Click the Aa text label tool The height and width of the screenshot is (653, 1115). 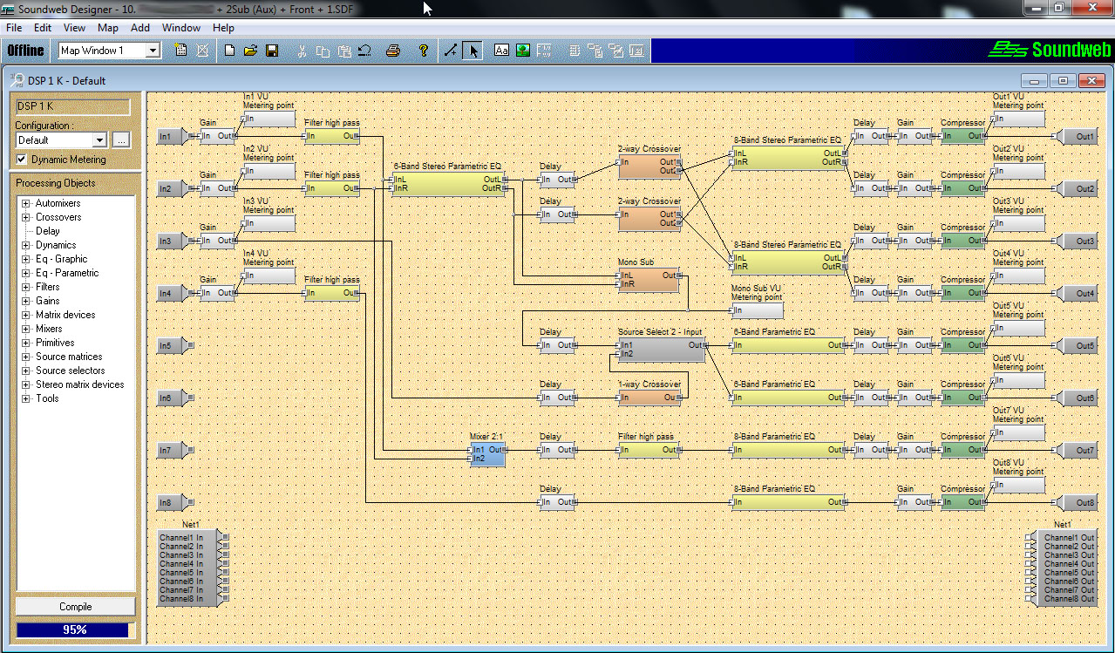[x=501, y=51]
